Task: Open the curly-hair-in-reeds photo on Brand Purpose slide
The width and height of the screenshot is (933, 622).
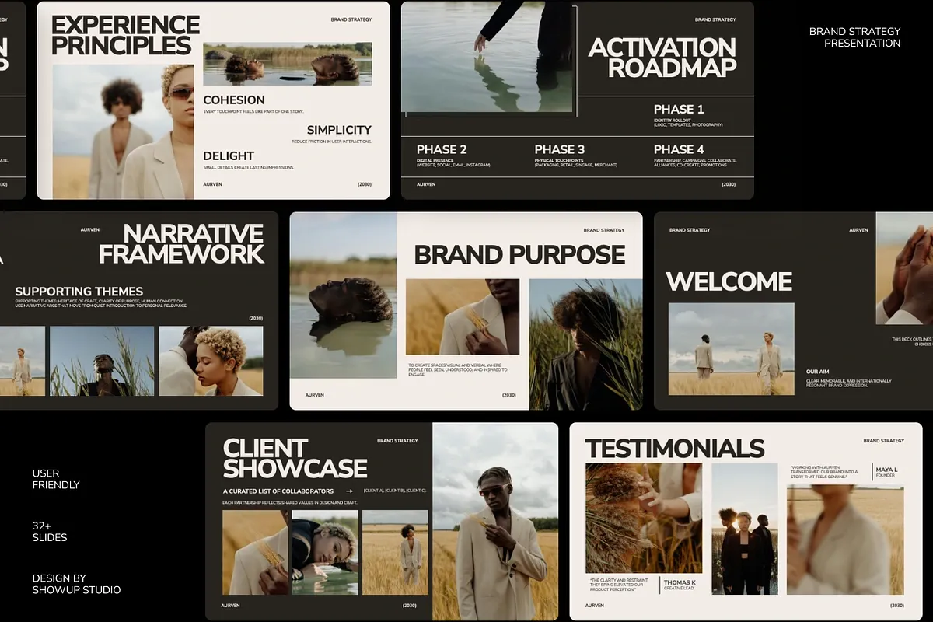Action: pyautogui.click(x=585, y=344)
